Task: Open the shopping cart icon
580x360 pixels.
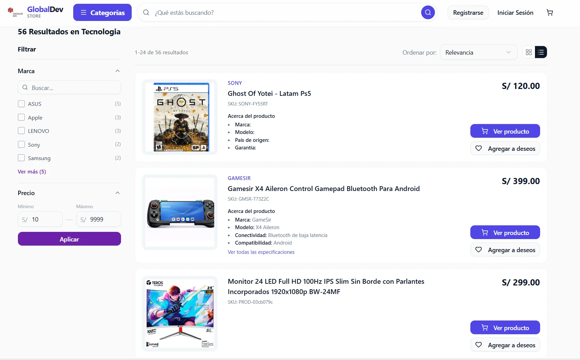Action: 550,12
